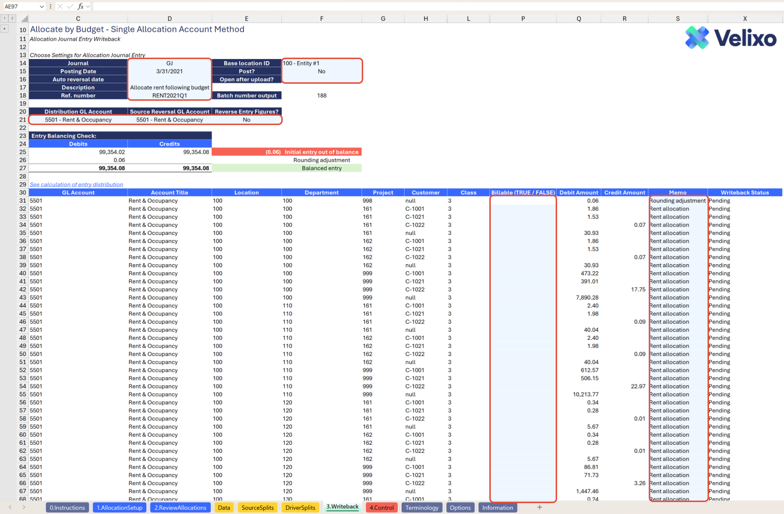Screen dimensions: 784x514
Task: Select the Post? cell showing No
Action: point(322,71)
